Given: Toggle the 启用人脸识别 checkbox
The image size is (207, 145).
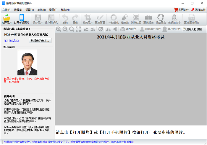Looking at the screenshot, I should [184, 29].
